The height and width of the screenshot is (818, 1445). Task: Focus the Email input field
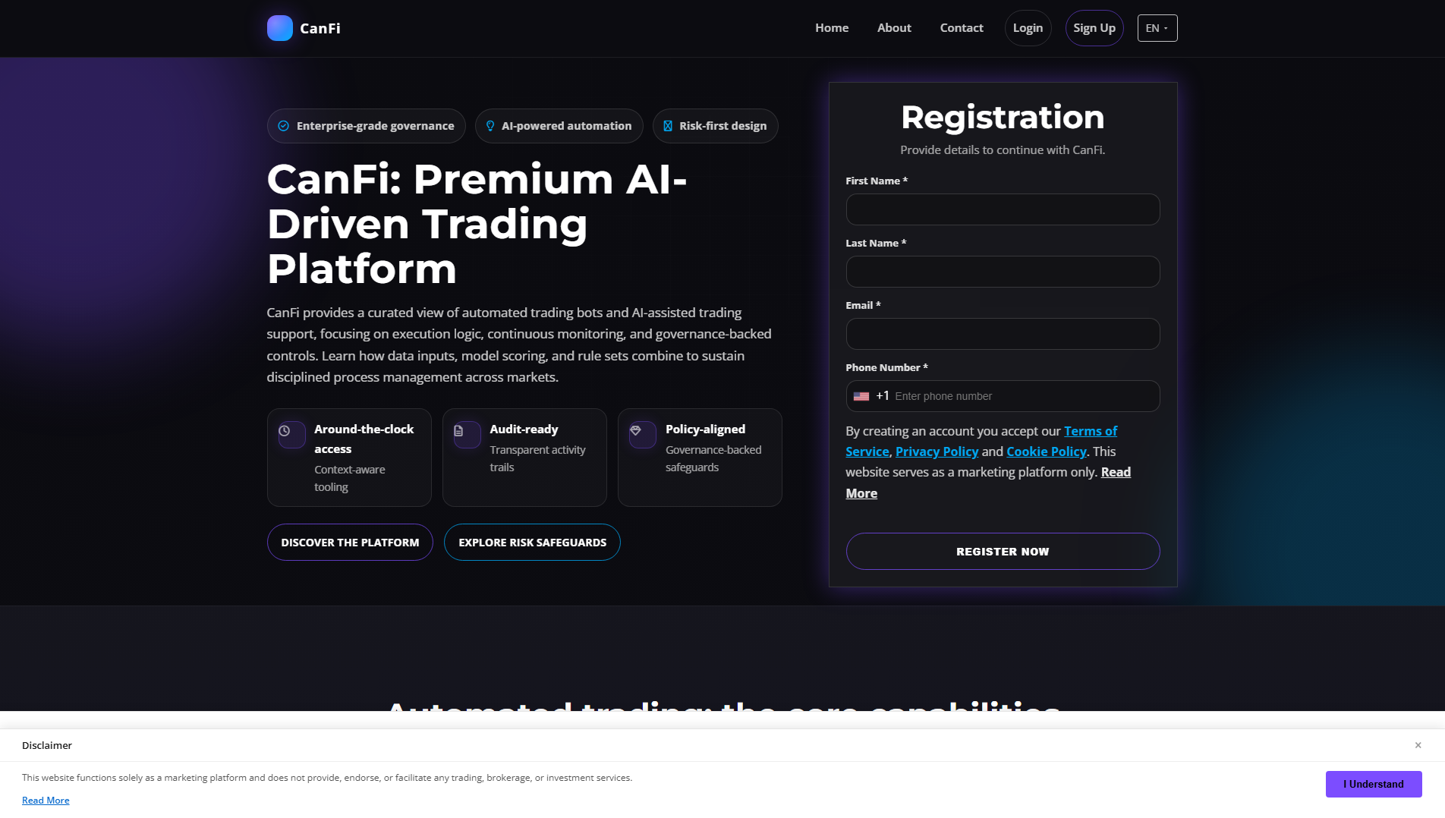[1003, 334]
